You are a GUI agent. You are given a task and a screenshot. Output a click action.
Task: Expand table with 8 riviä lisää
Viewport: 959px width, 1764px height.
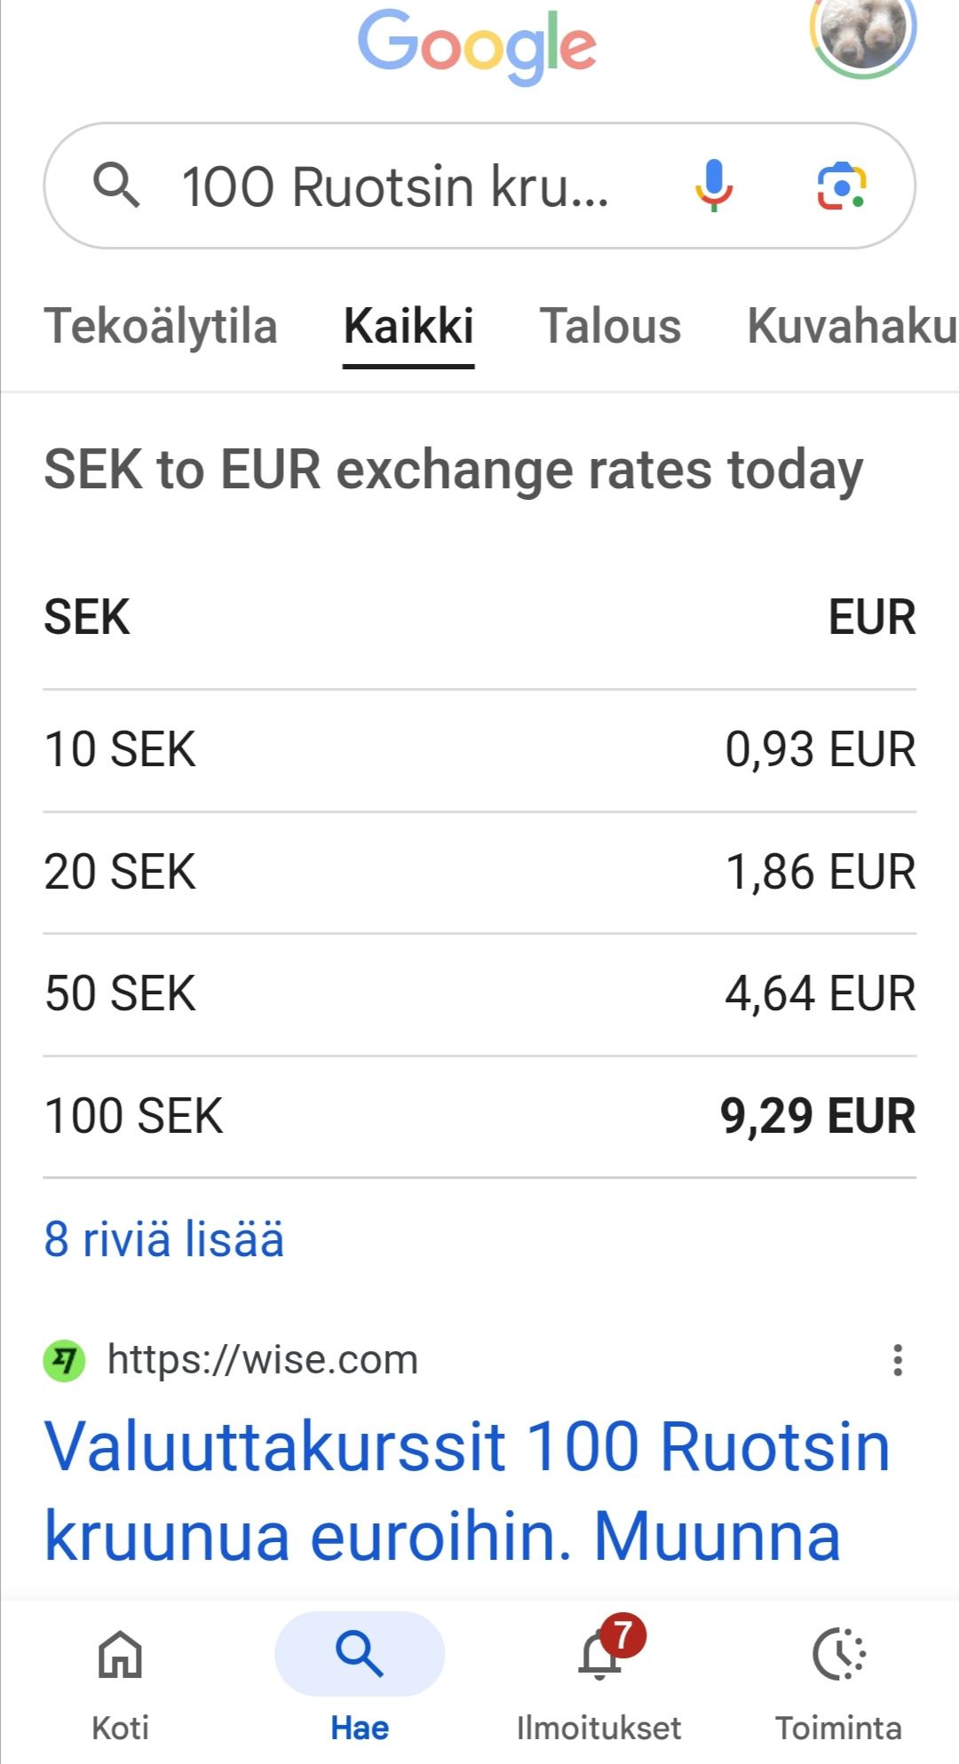[x=164, y=1239]
